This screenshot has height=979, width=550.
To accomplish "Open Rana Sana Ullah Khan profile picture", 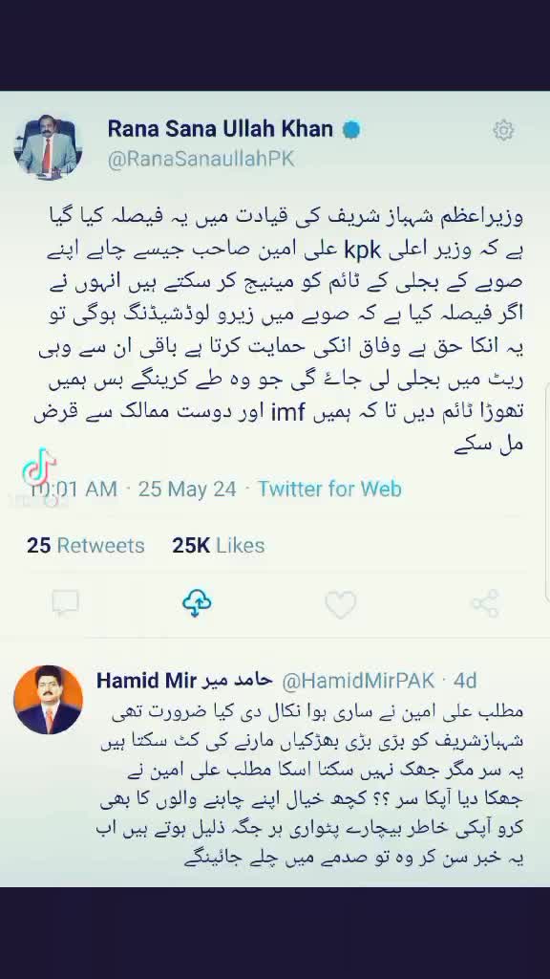I will coord(48,148).
